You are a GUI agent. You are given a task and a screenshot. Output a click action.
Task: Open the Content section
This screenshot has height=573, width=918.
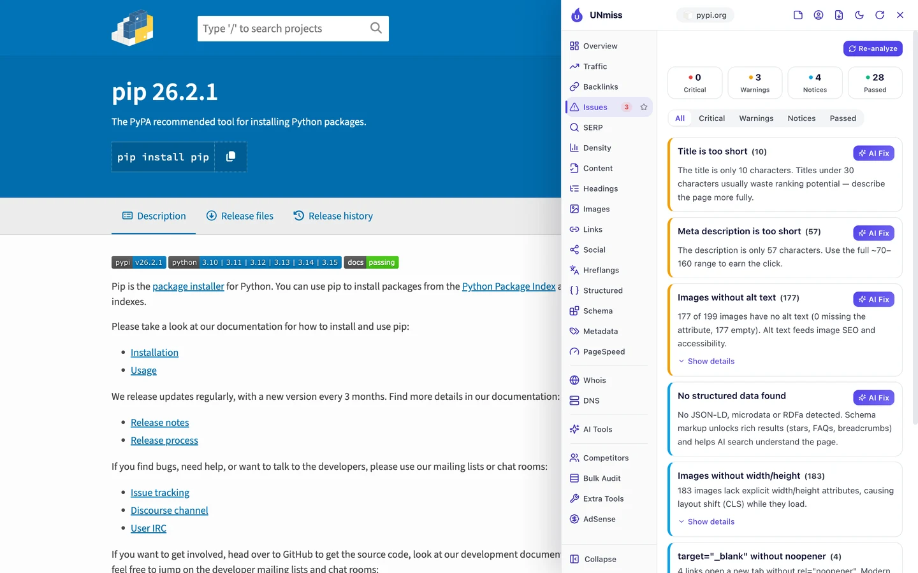(609, 168)
